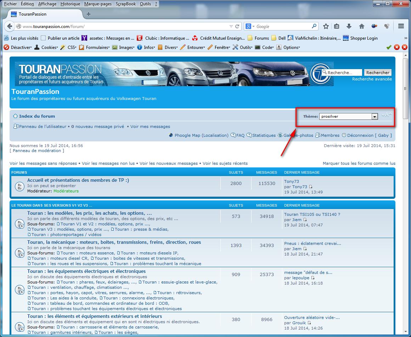
Task: Click the back navigation arrow
Action: (10, 26)
